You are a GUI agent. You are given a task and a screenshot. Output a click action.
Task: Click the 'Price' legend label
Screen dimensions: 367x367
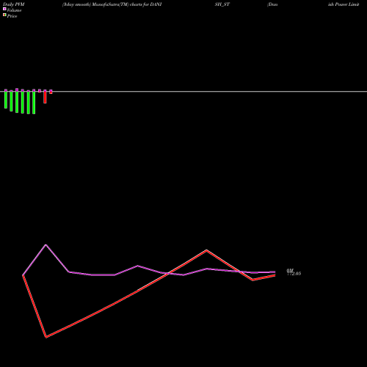(x=12, y=16)
